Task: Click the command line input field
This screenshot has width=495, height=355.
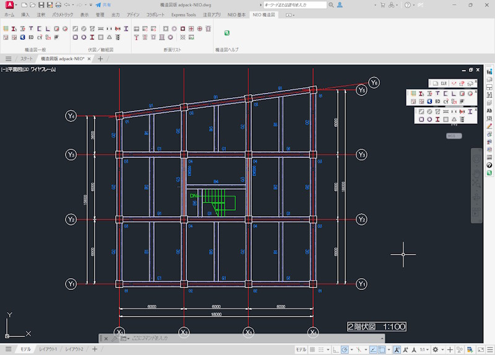Action: point(252,338)
